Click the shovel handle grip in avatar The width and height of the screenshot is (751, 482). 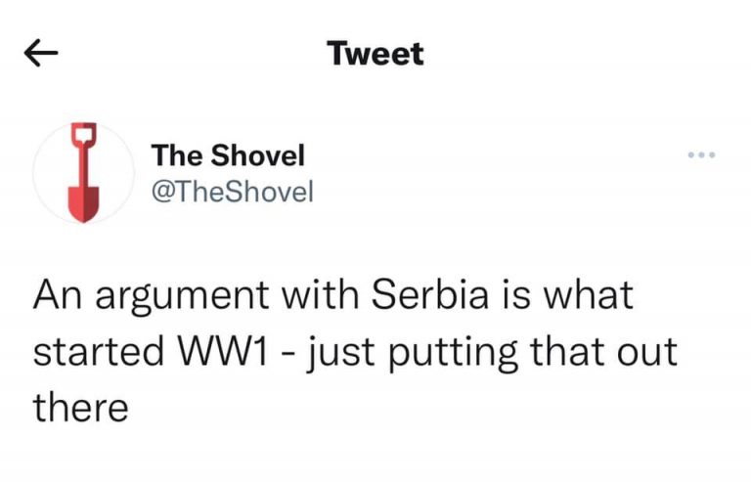click(x=84, y=133)
